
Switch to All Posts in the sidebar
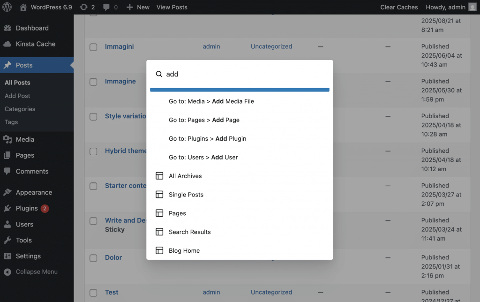click(17, 83)
